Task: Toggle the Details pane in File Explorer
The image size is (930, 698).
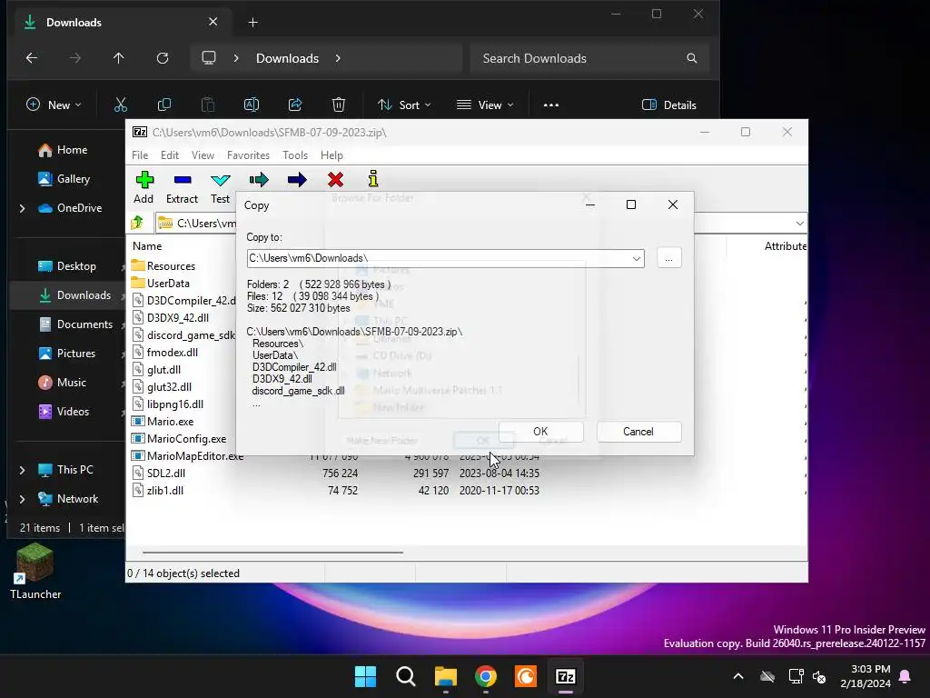Action: [x=669, y=105]
